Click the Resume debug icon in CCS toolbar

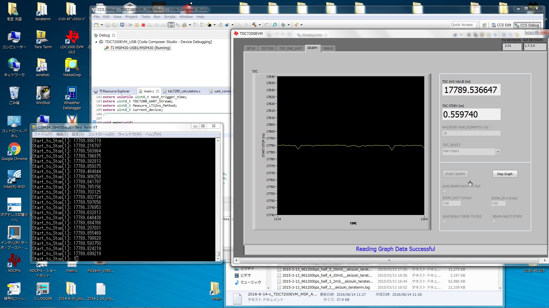point(130,25)
